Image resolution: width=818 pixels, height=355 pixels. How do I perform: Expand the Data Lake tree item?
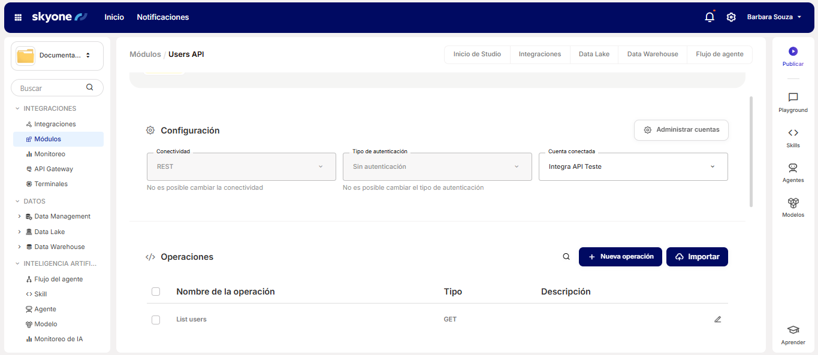[x=19, y=232]
